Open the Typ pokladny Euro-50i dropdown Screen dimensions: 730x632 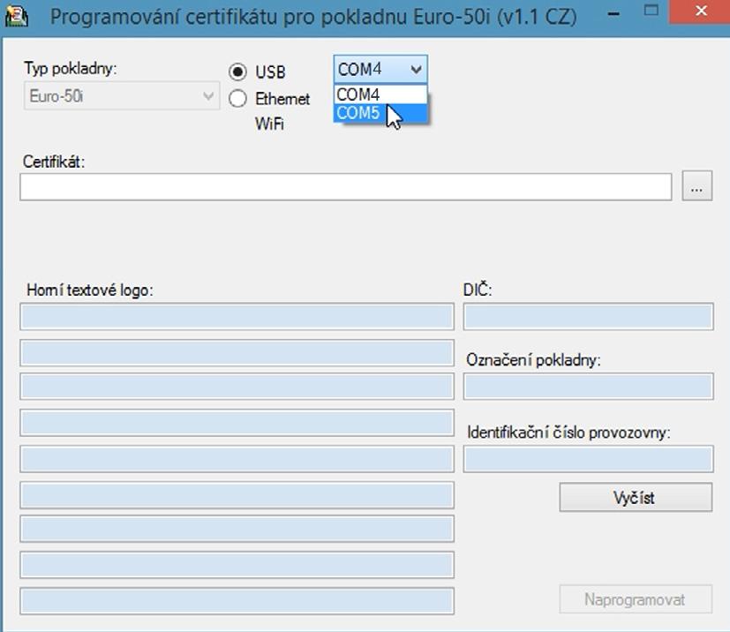click(x=122, y=96)
